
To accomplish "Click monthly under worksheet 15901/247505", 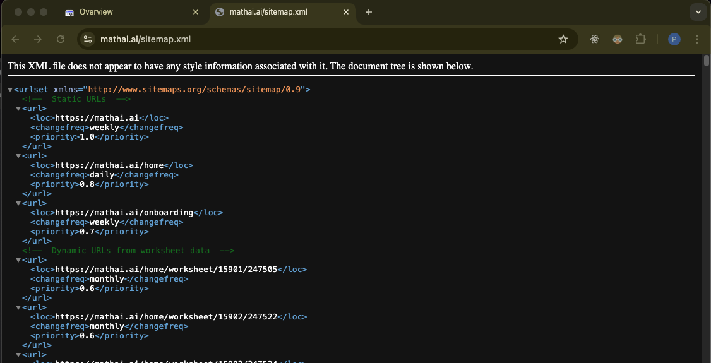I will click(107, 278).
